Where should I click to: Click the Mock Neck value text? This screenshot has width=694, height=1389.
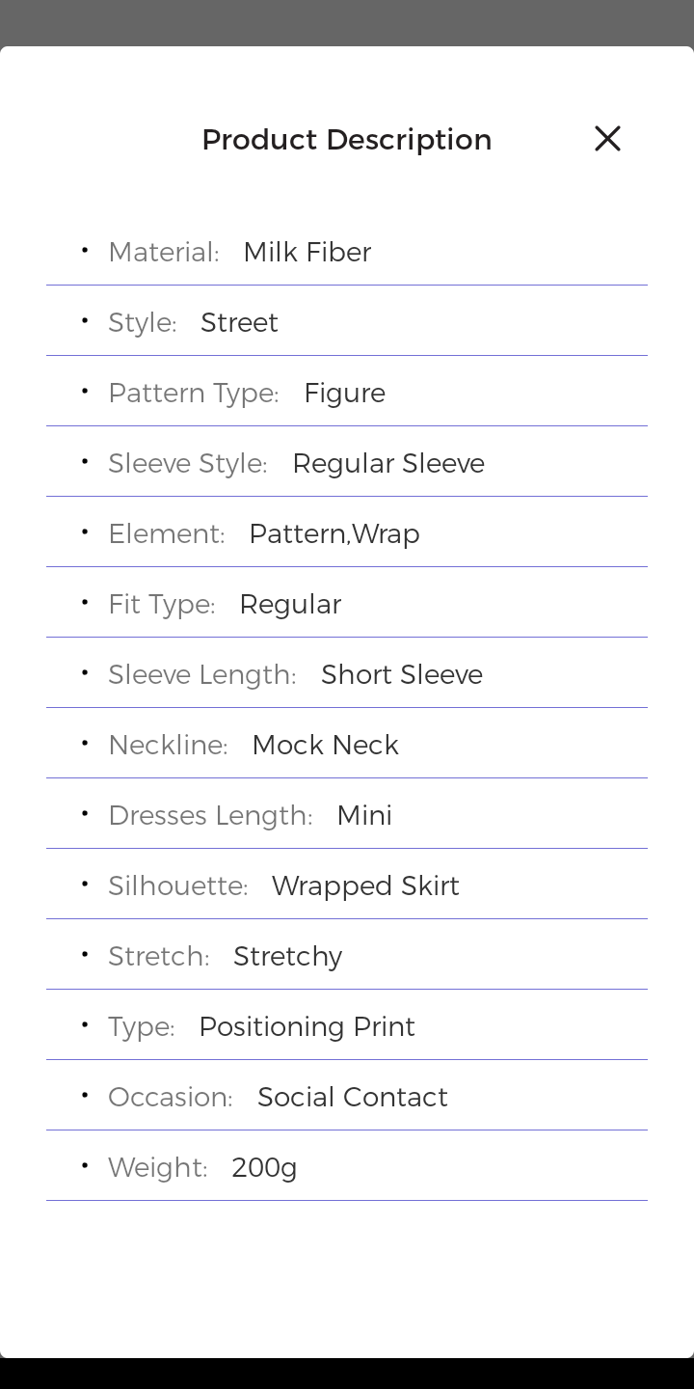tap(325, 746)
